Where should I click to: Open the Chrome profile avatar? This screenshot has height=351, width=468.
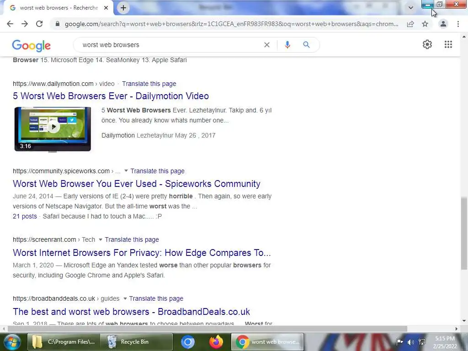click(443, 24)
